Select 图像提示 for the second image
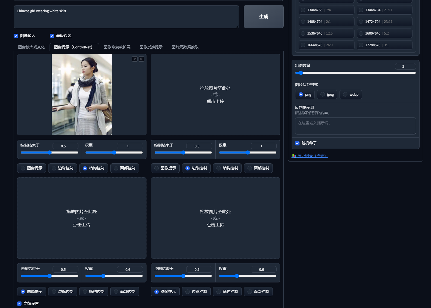 [x=165, y=168]
